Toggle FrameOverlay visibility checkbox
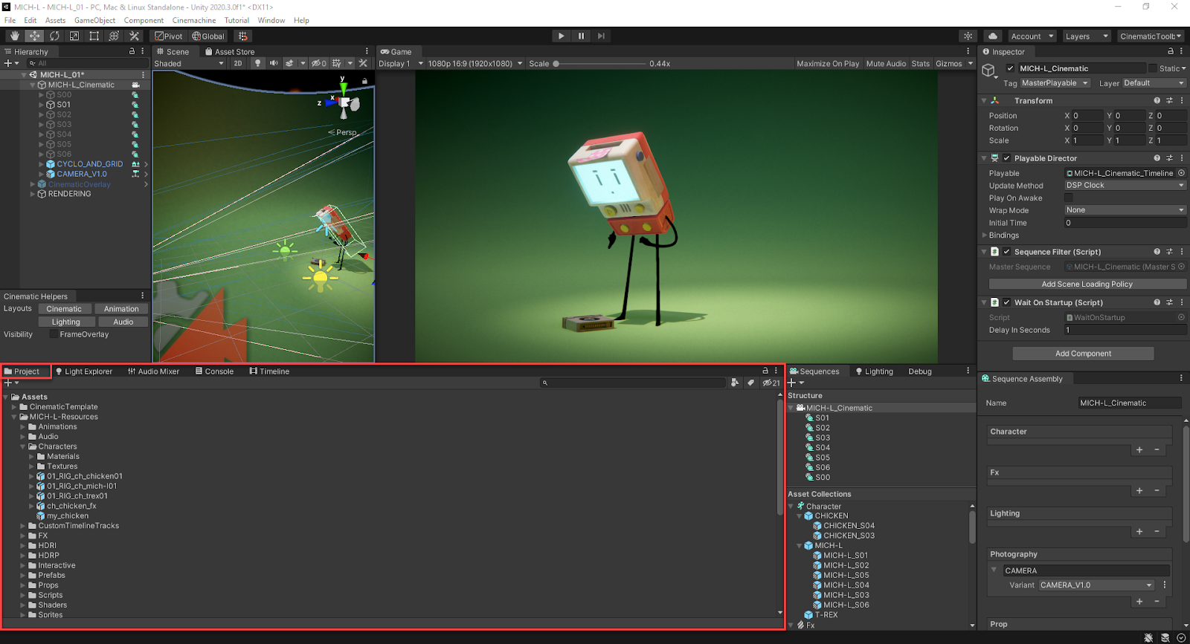The height and width of the screenshot is (644, 1190). click(x=54, y=334)
